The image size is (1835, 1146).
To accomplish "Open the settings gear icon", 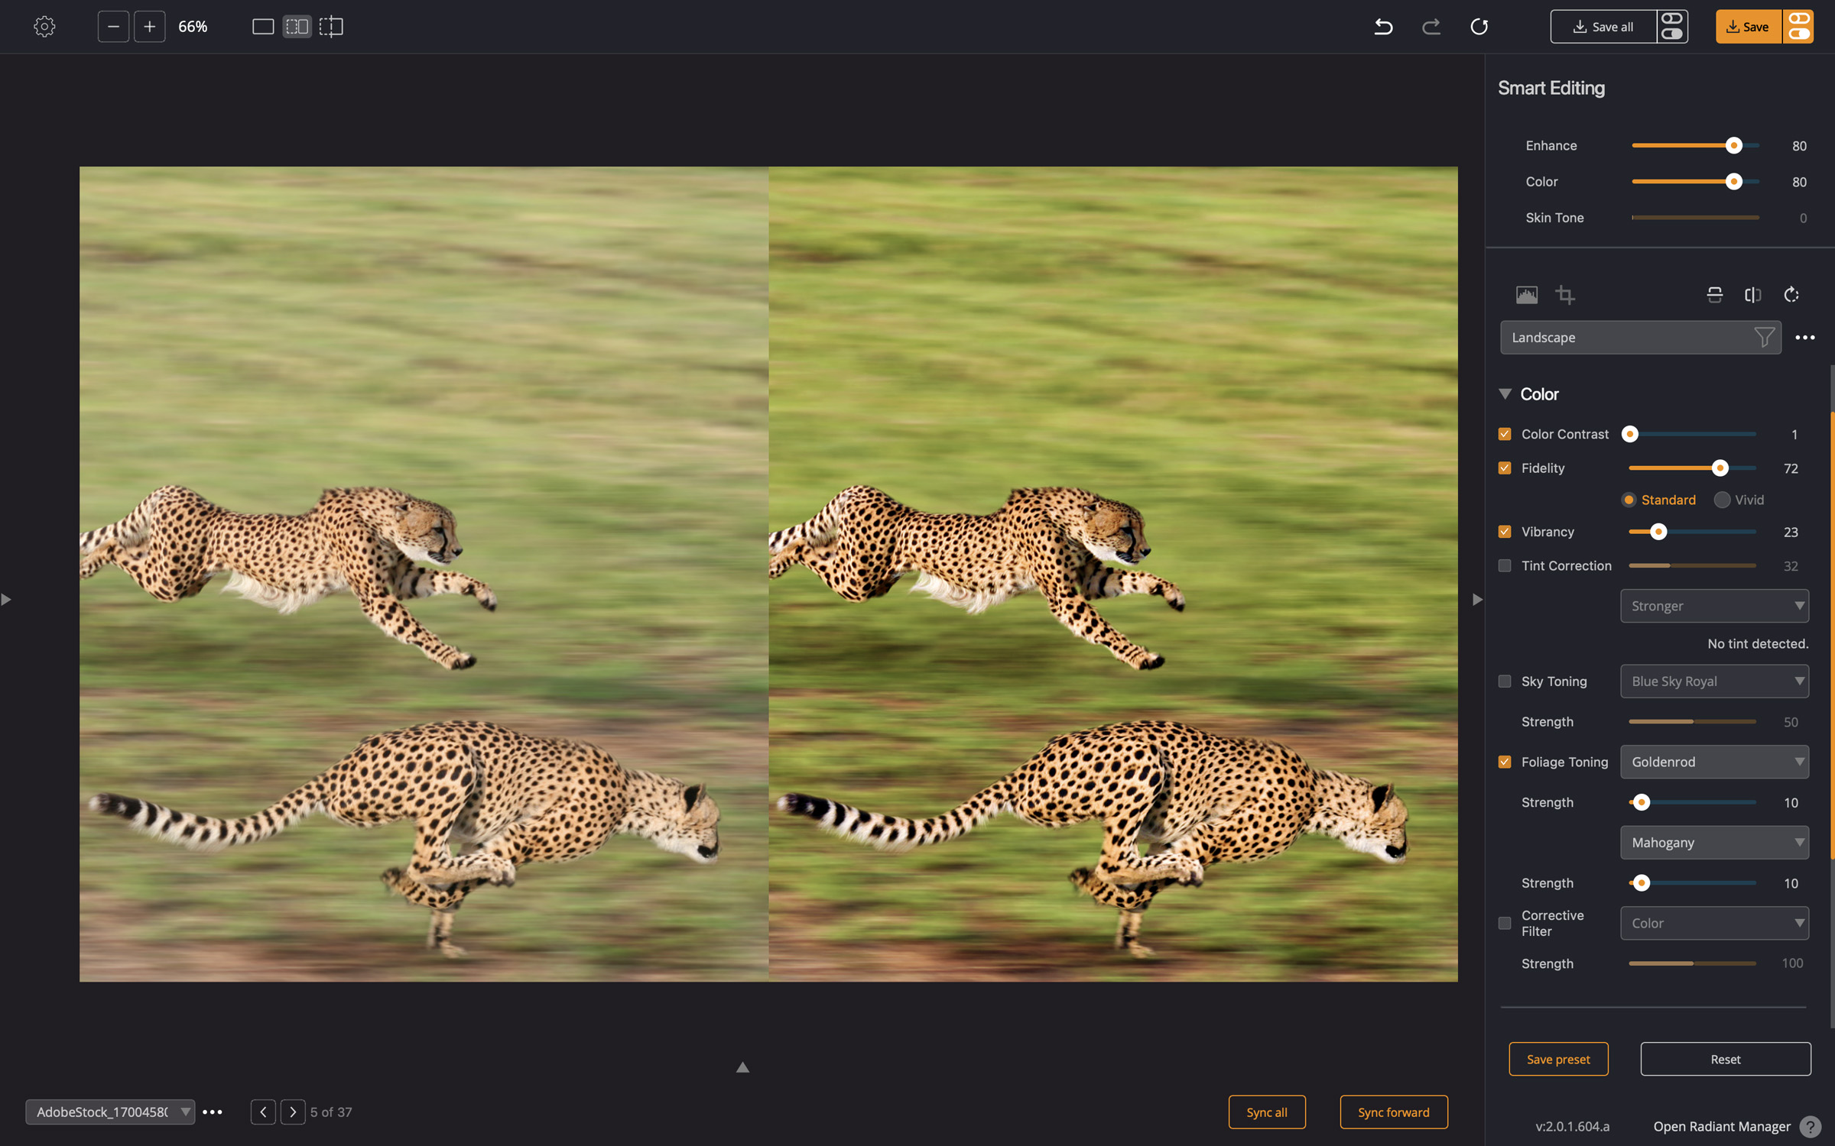I will (x=44, y=27).
